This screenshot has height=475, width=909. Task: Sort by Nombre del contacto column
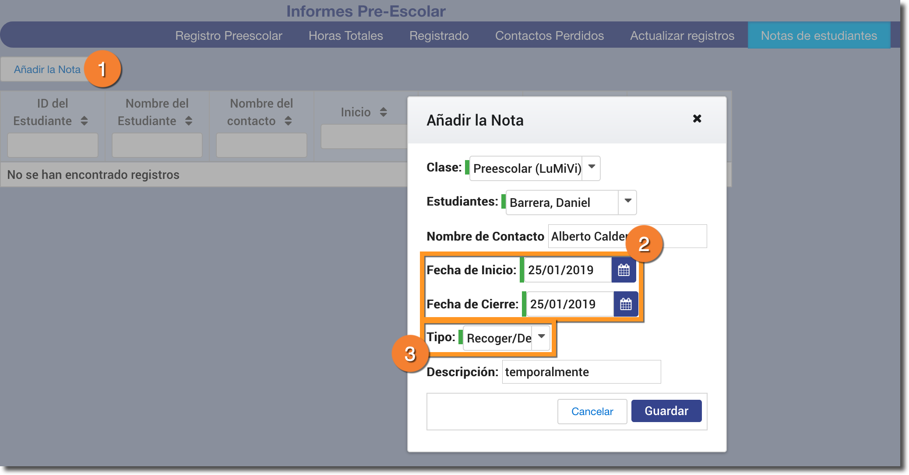point(288,121)
